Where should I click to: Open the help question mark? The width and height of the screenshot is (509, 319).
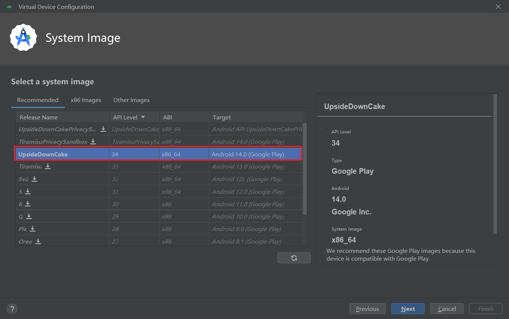tap(12, 309)
